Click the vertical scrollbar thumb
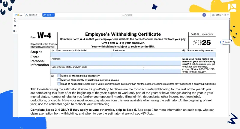Viewport: 240px width, 129px height. coord(229,36)
